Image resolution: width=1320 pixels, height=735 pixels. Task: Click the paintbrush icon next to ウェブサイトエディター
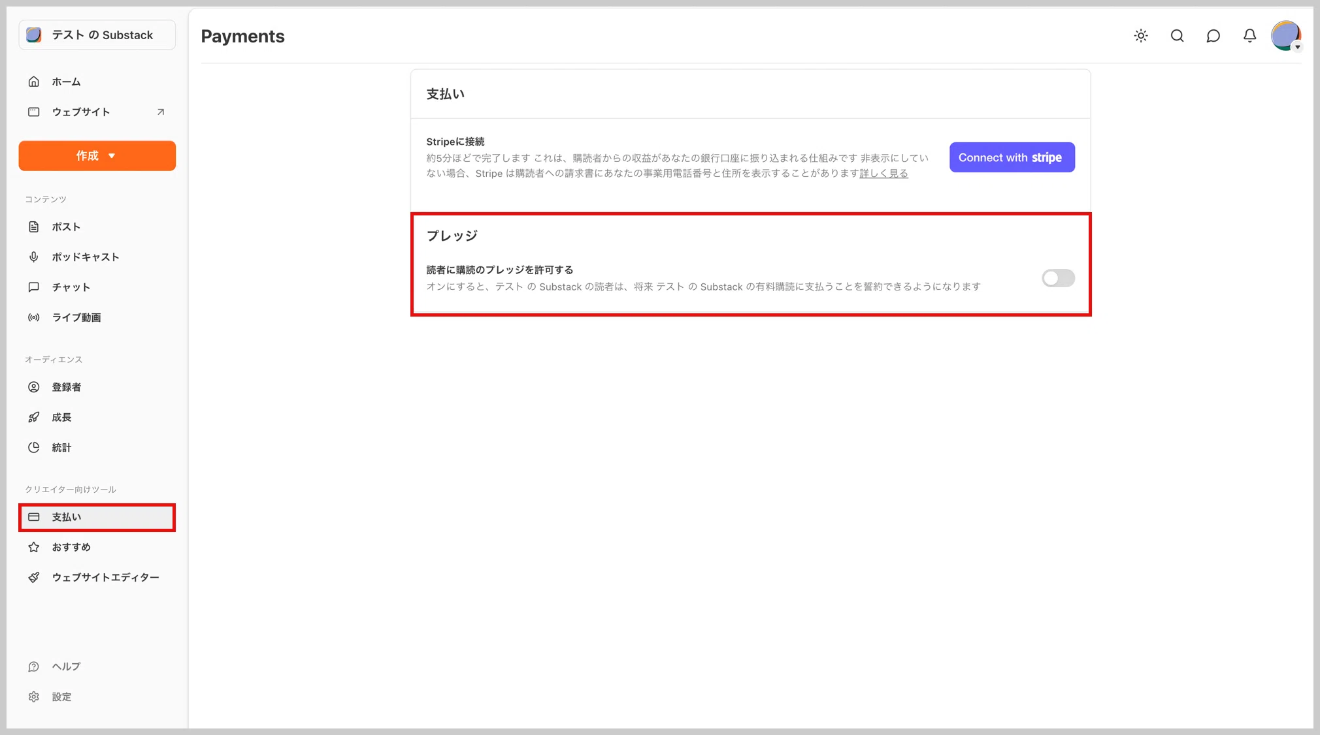tap(34, 577)
